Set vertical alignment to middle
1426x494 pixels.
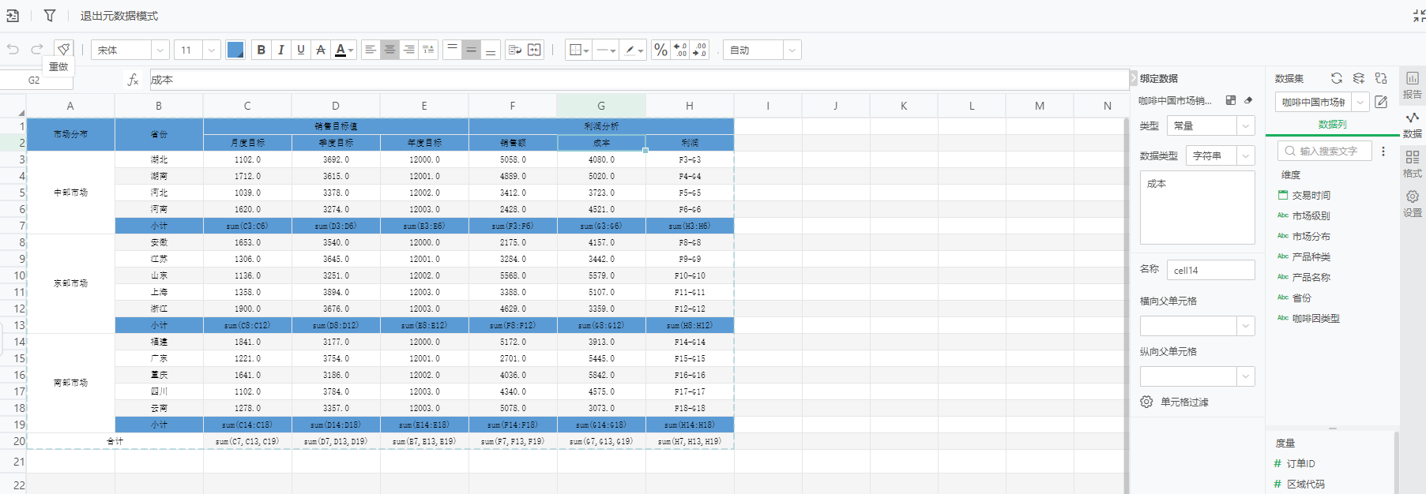[x=471, y=50]
